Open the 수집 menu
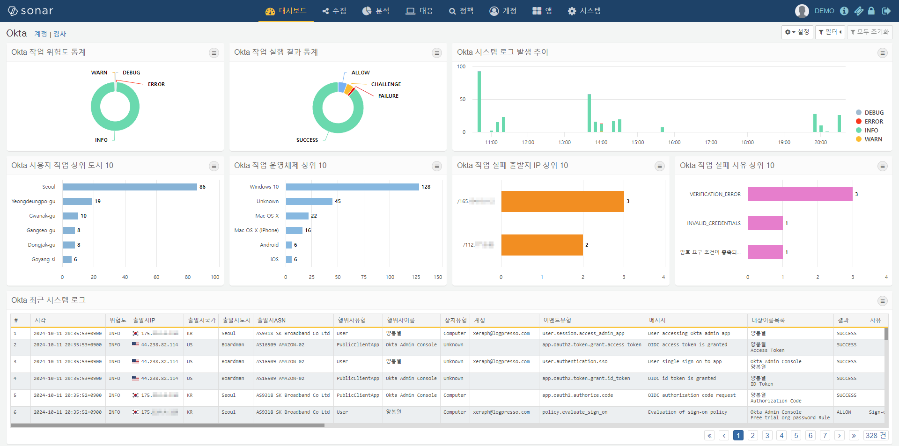Image resolution: width=899 pixels, height=446 pixels. pyautogui.click(x=334, y=11)
